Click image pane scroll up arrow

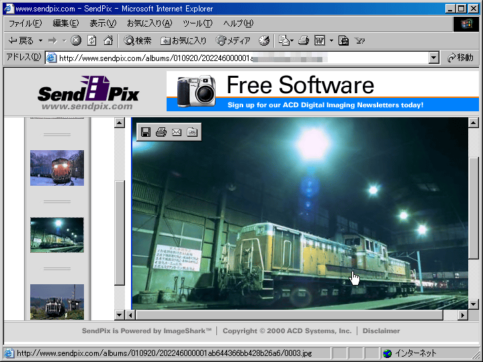point(474,123)
